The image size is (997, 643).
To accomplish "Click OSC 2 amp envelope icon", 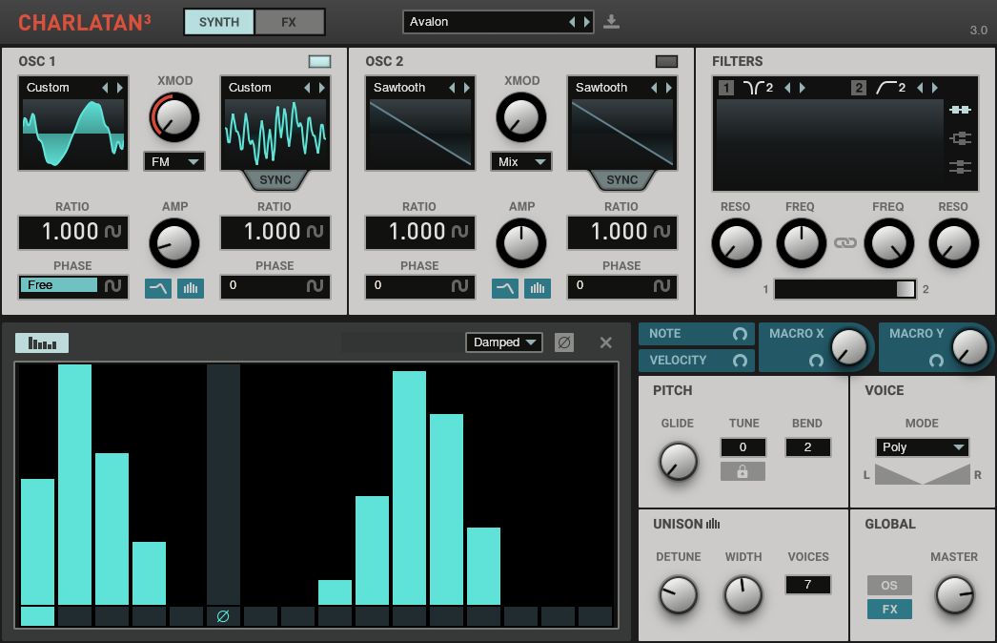I will tap(505, 288).
